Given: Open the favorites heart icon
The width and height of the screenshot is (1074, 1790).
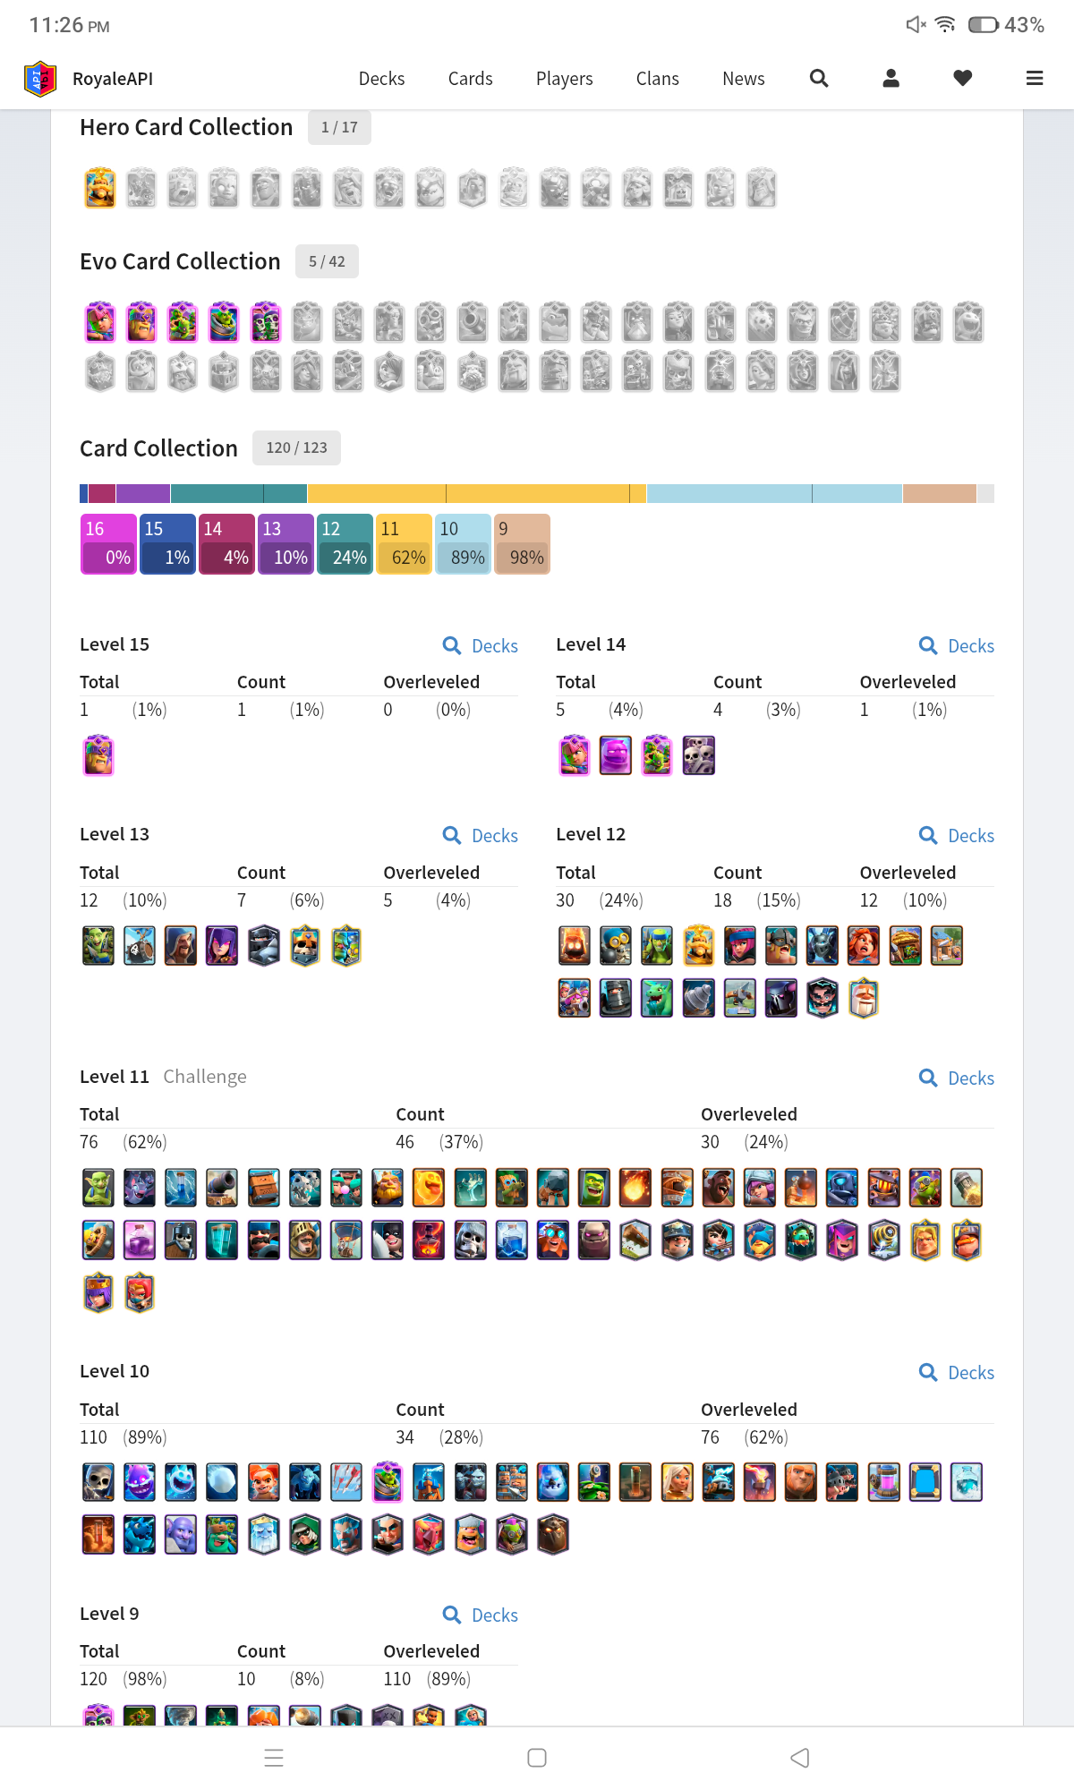Looking at the screenshot, I should (962, 79).
